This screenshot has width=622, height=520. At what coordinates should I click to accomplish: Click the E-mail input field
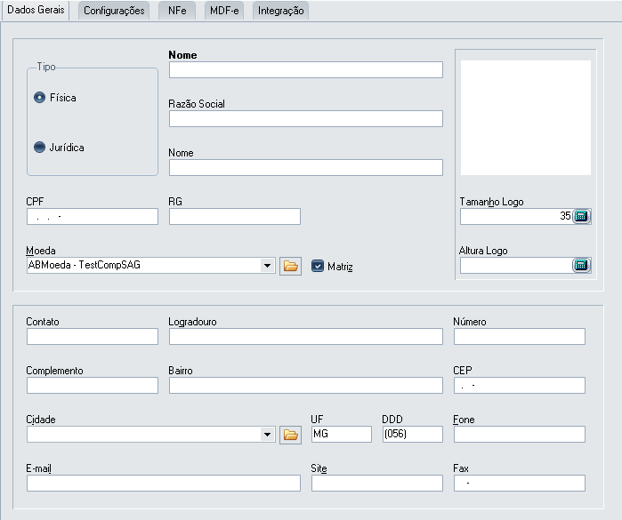[x=164, y=484]
